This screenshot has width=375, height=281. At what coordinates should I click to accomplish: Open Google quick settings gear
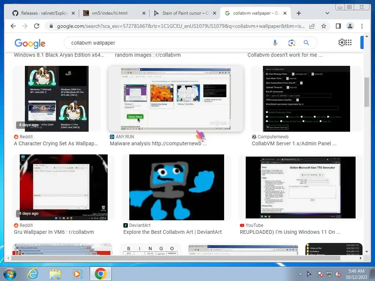(342, 42)
